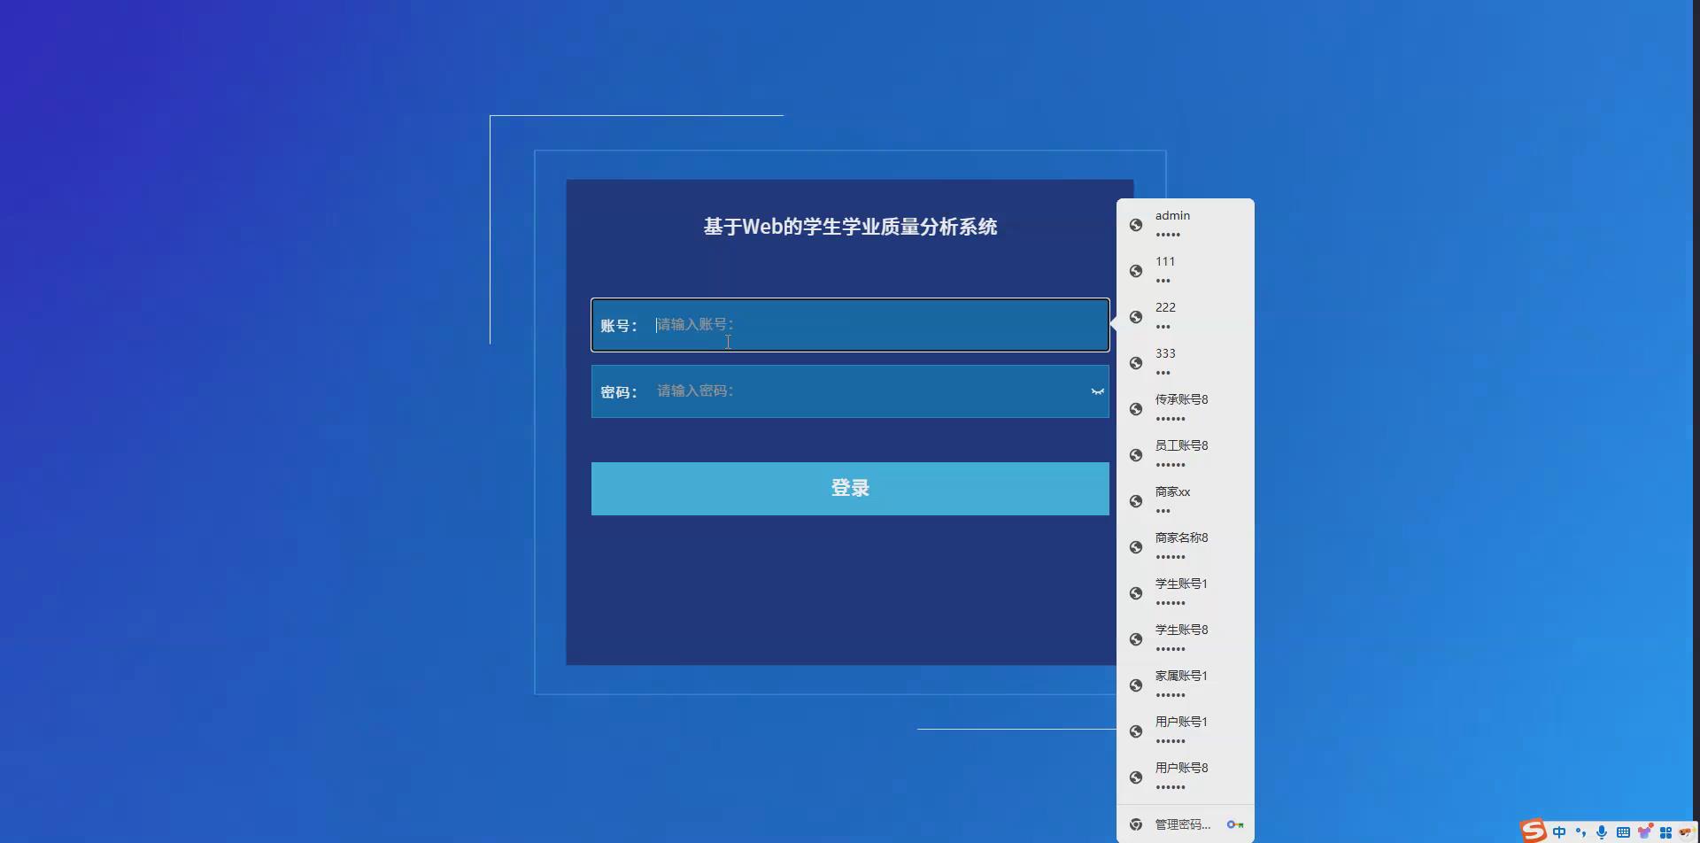Screen dimensions: 1700x843
Task: Toggle punctuation mode on the Sogou toolbar
Action: [x=1580, y=831]
